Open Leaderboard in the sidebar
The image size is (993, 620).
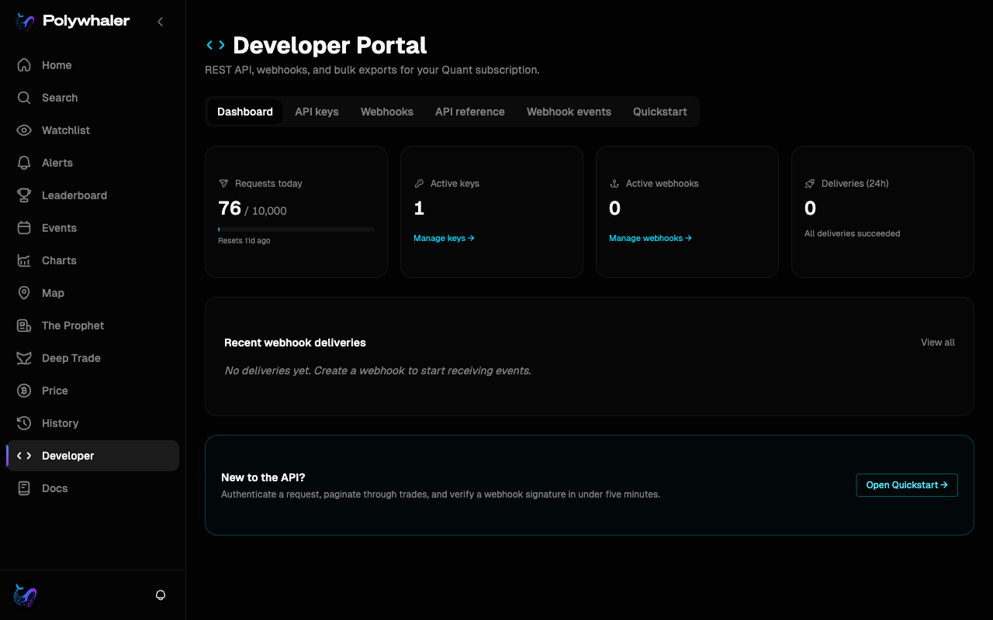[x=92, y=195]
